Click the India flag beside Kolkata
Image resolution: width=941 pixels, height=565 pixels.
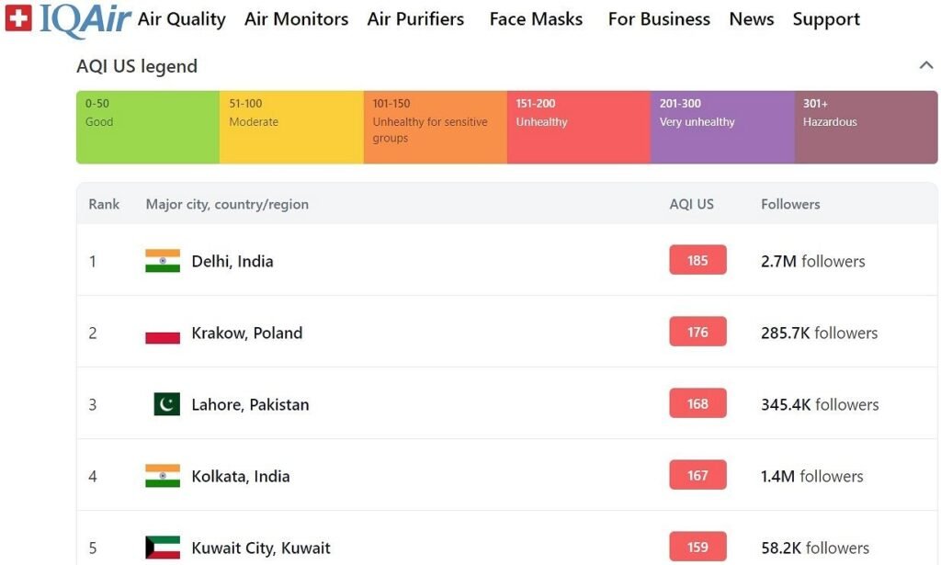tap(163, 476)
